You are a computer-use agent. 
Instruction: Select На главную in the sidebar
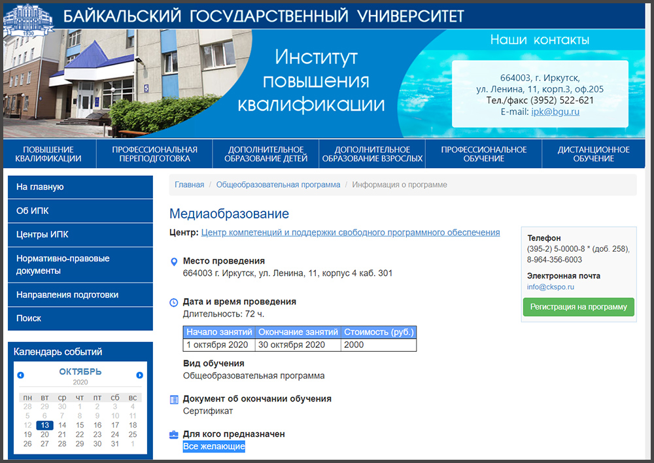tap(80, 187)
